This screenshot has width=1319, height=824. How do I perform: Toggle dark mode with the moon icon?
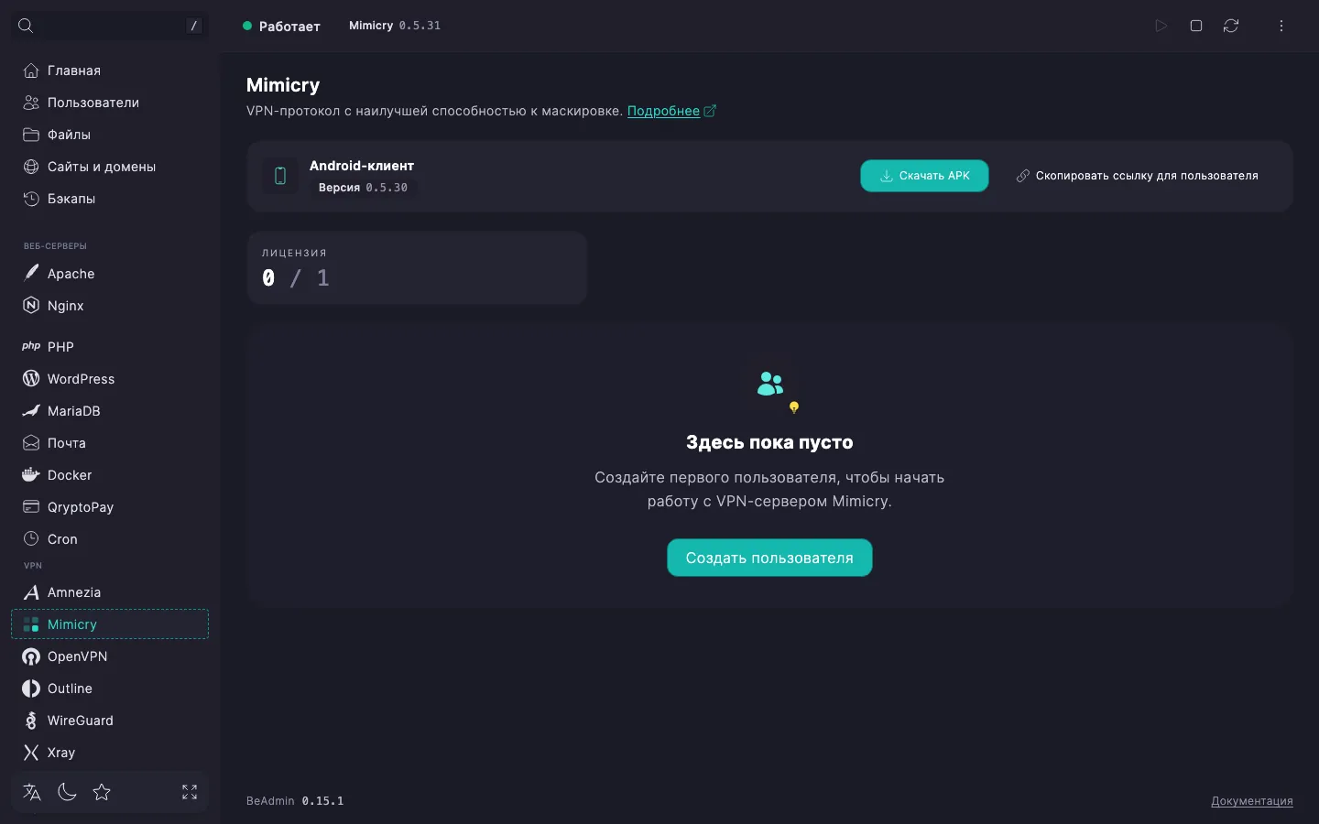click(x=67, y=792)
